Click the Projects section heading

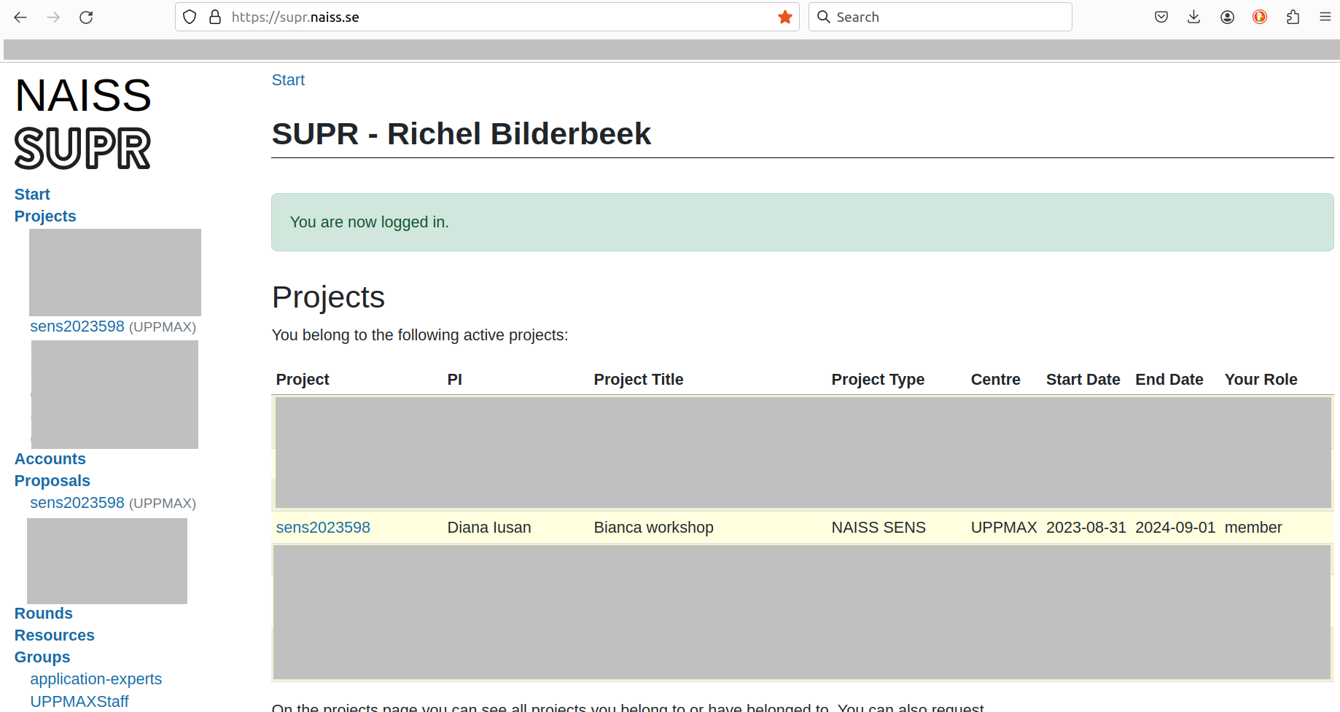328,297
